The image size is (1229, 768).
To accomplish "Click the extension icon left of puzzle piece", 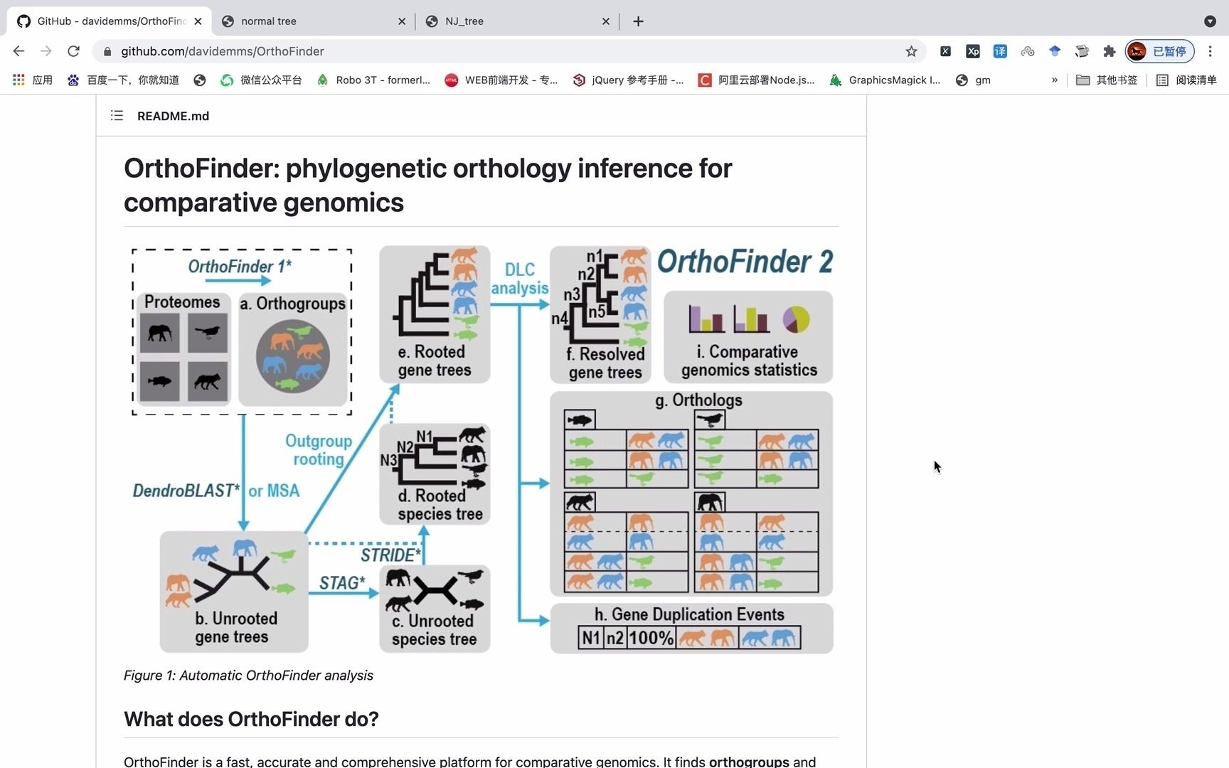I will [x=1082, y=51].
